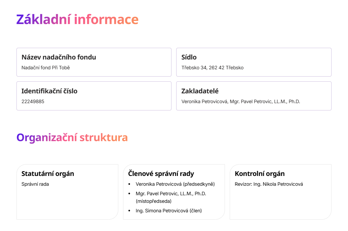Click the "Statutární orgán" card title

(48, 174)
